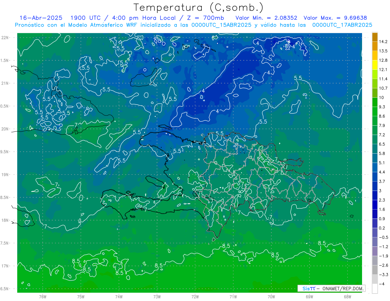Click the '20N' latitude axis label
Image resolution: width=390 pixels, height=301 pixels.
click(5, 129)
